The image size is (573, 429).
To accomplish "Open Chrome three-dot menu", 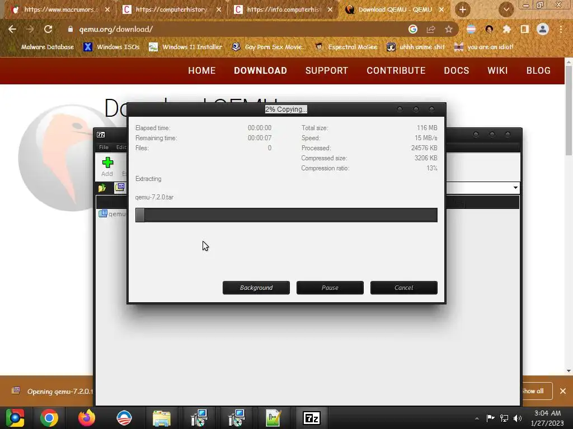I will (x=561, y=29).
